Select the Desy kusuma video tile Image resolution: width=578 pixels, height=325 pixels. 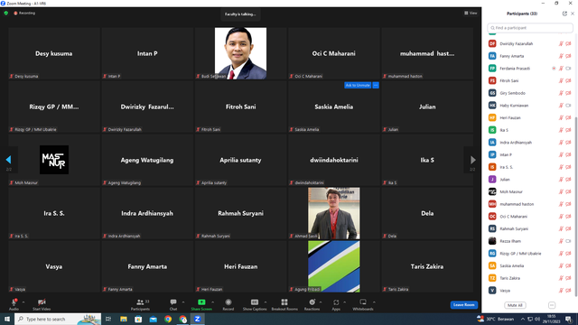click(54, 53)
